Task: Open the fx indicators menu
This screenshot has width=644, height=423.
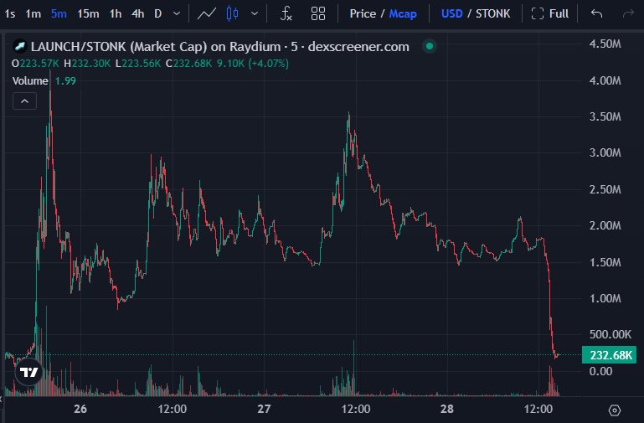Action: (x=286, y=14)
